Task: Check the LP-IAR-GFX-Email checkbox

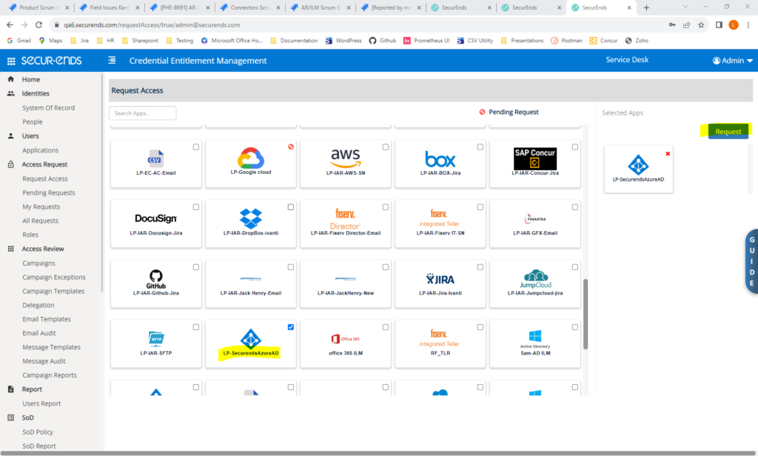Action: [574, 207]
